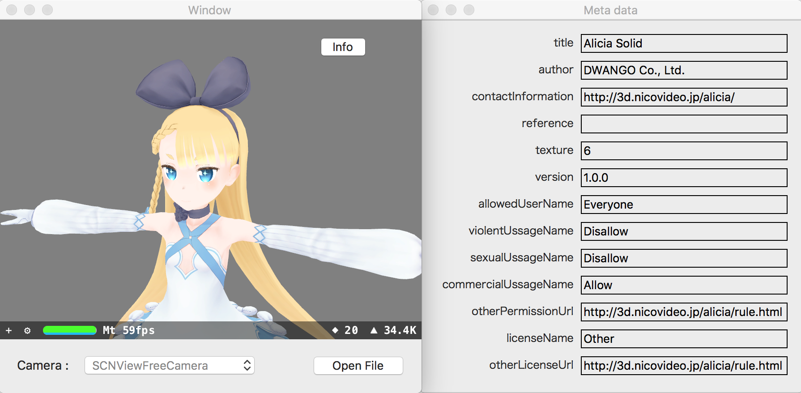
Task: Click the contactInformation URL field
Action: 684,97
